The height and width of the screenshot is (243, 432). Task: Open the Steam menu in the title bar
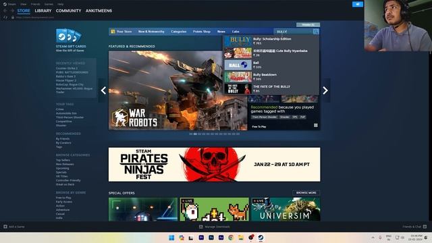pos(9,4)
